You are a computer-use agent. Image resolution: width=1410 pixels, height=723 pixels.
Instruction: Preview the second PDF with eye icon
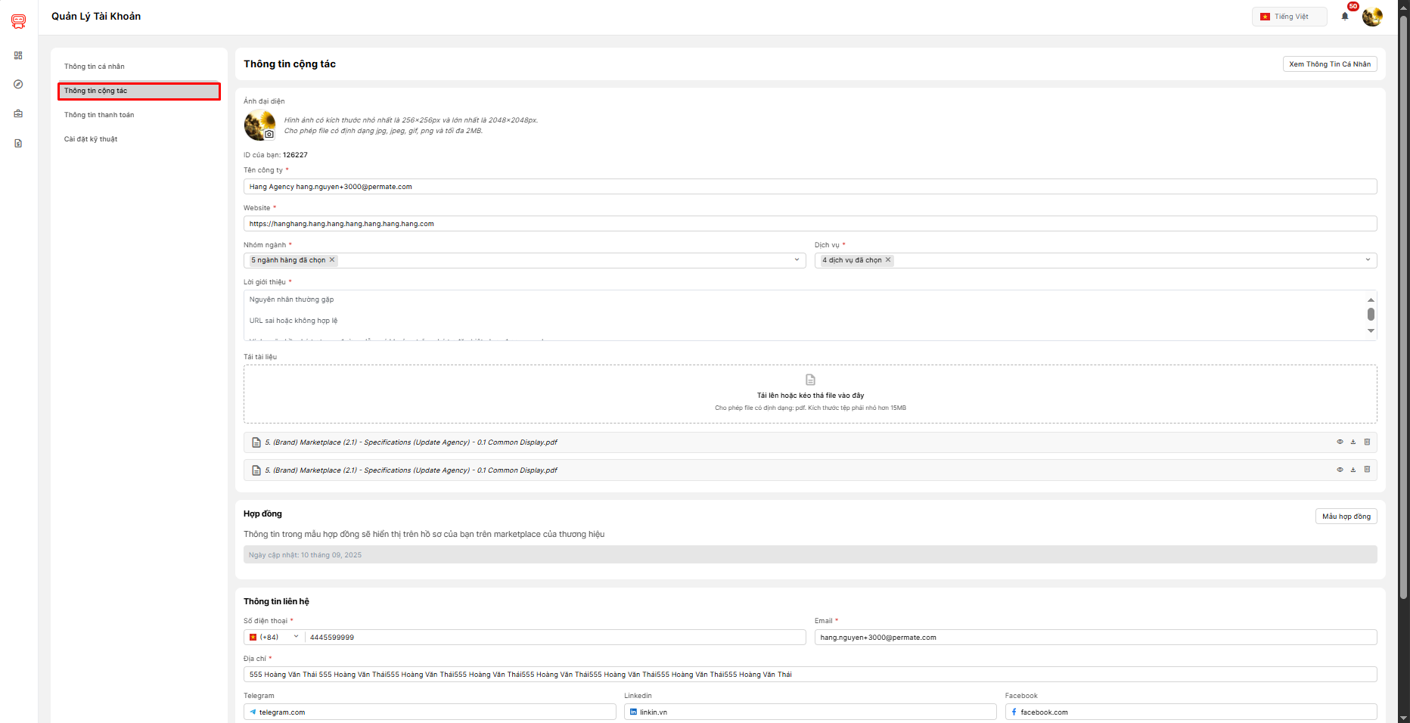[1340, 470]
